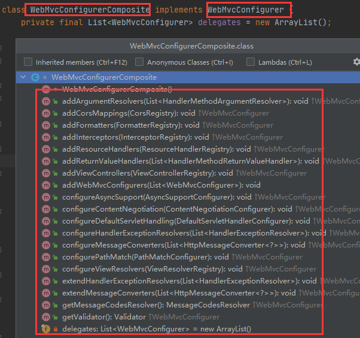Click method icon beside extendMessageConverters
360x338 pixels.
click(x=46, y=292)
